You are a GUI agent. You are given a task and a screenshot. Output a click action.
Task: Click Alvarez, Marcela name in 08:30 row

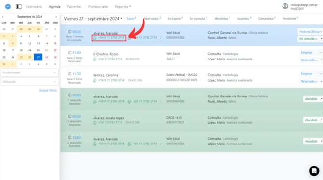105,33
